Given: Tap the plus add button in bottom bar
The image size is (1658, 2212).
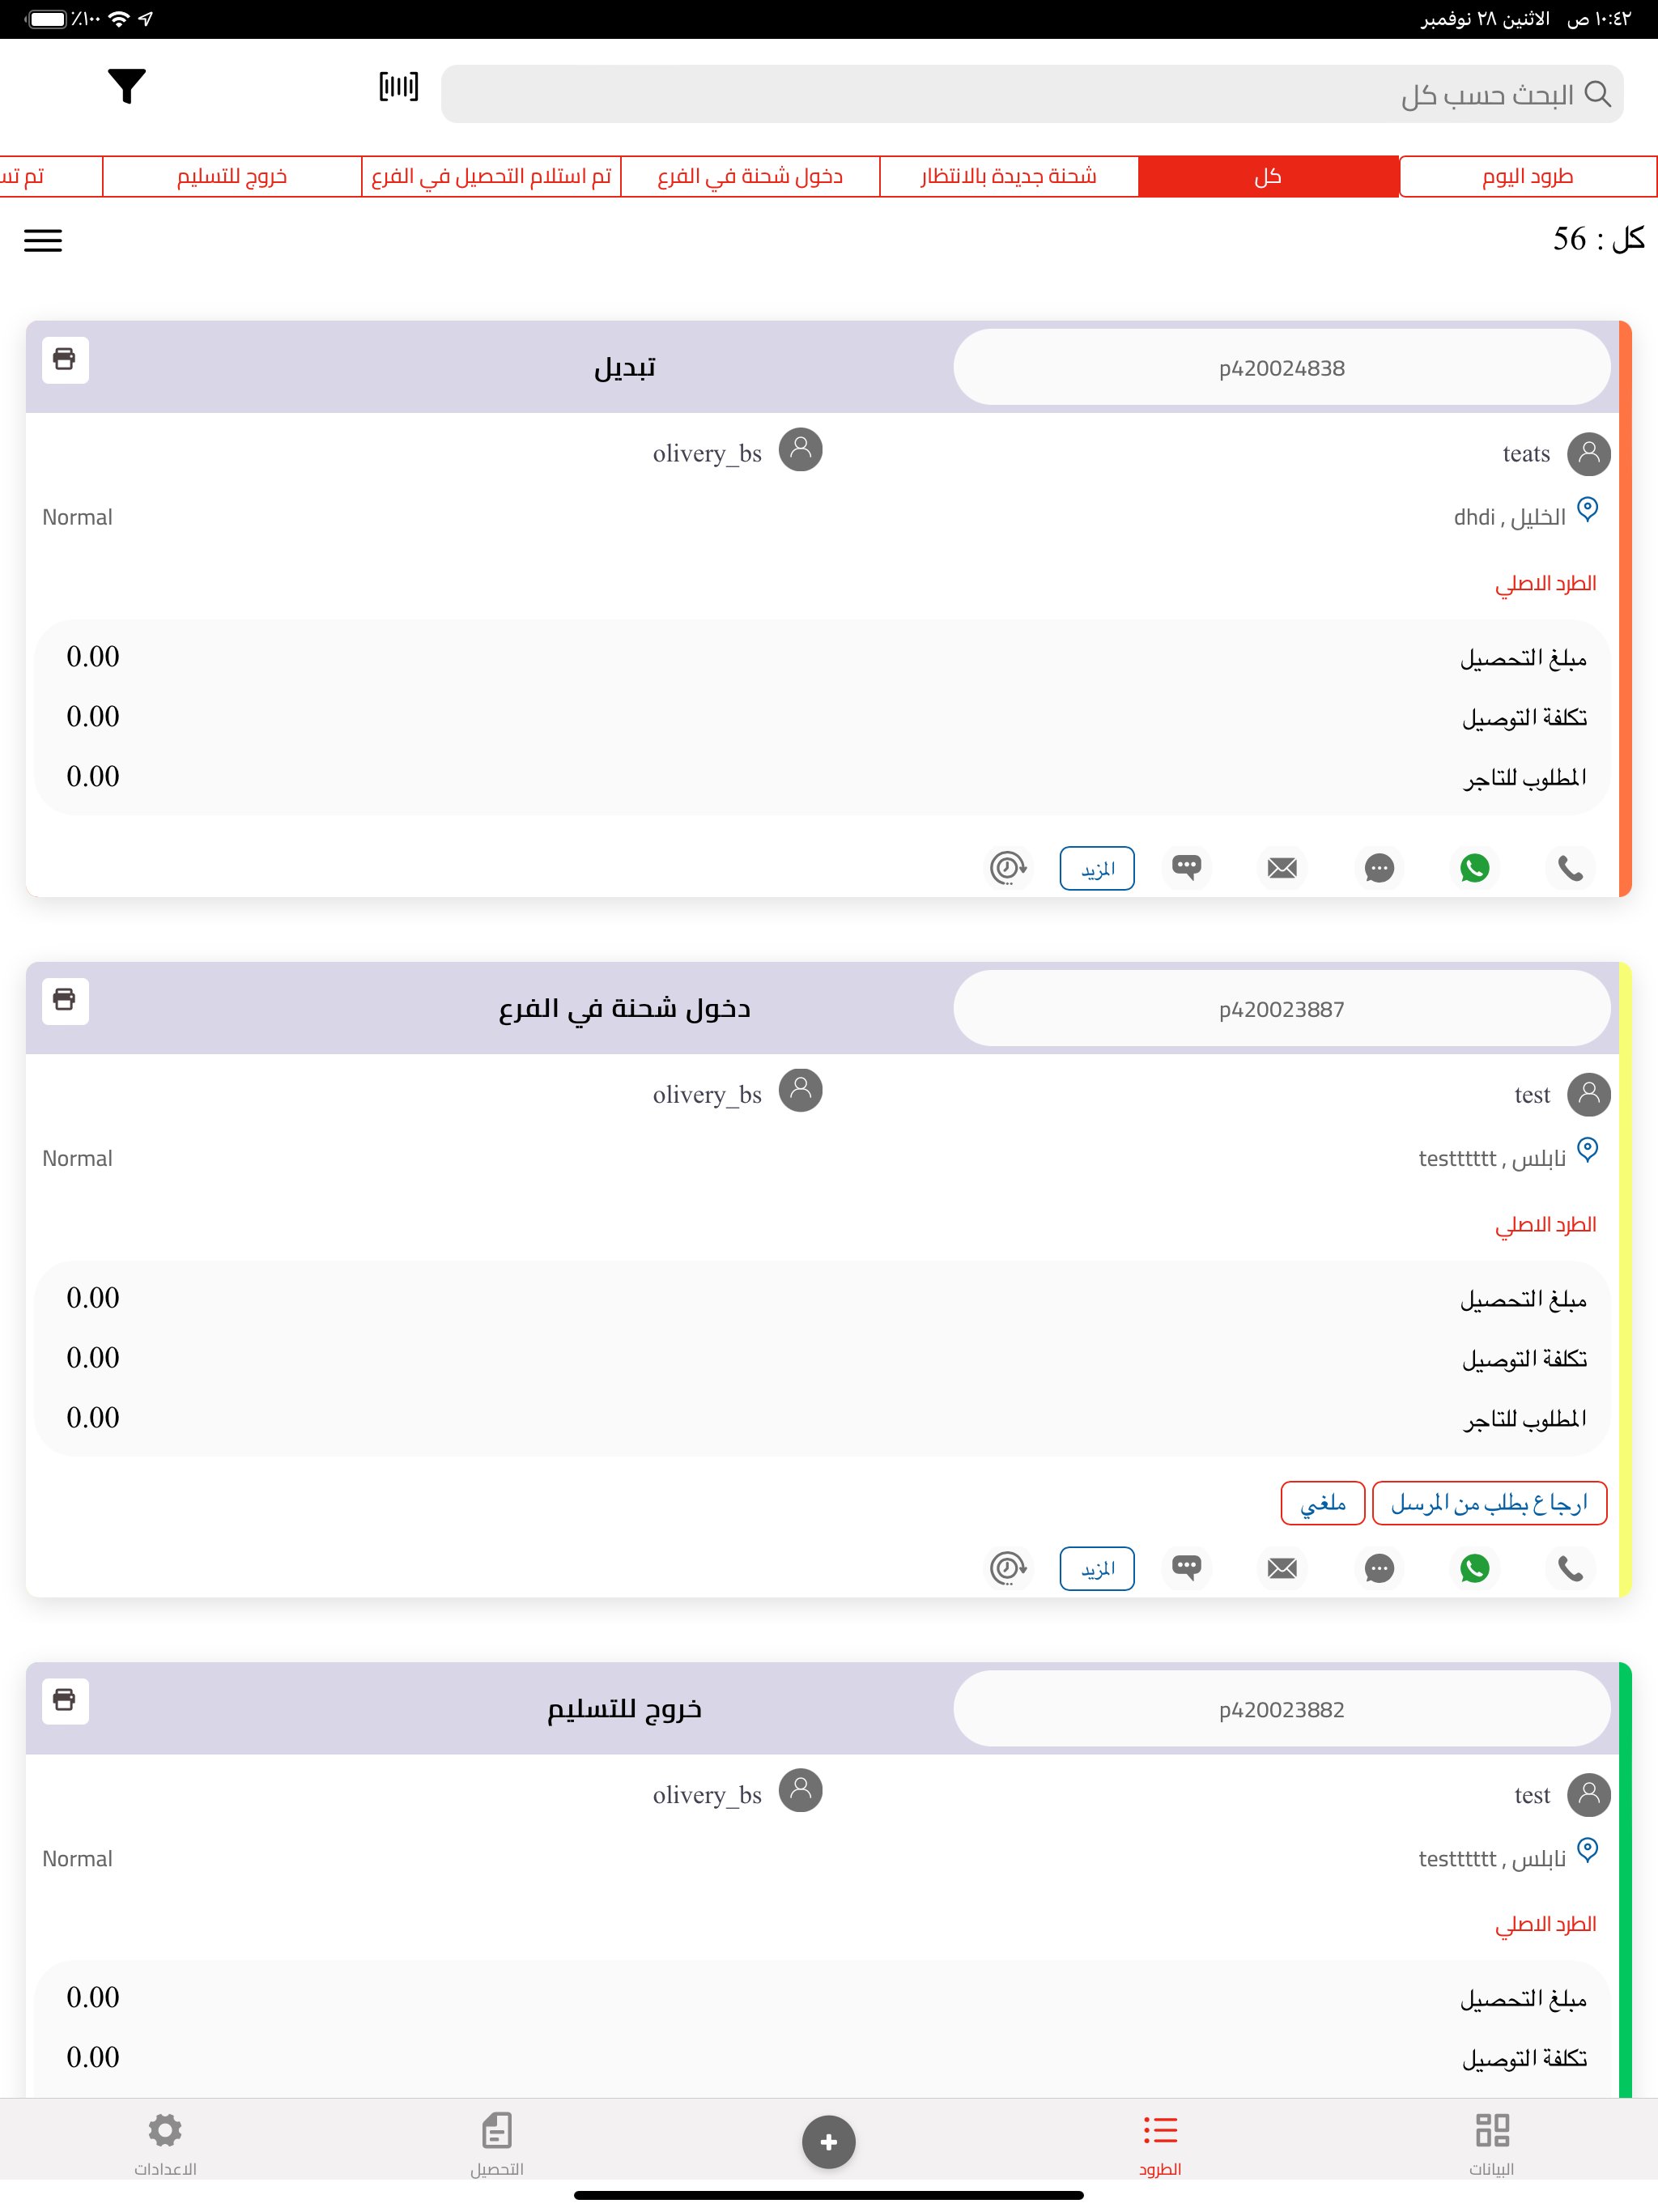Looking at the screenshot, I should (x=828, y=2141).
